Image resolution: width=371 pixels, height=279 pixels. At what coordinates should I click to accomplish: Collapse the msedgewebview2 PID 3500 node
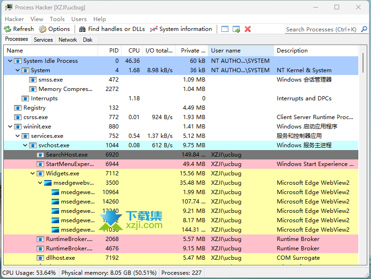(x=40, y=183)
